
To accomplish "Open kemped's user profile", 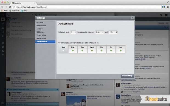I will click(x=69, y=93).
